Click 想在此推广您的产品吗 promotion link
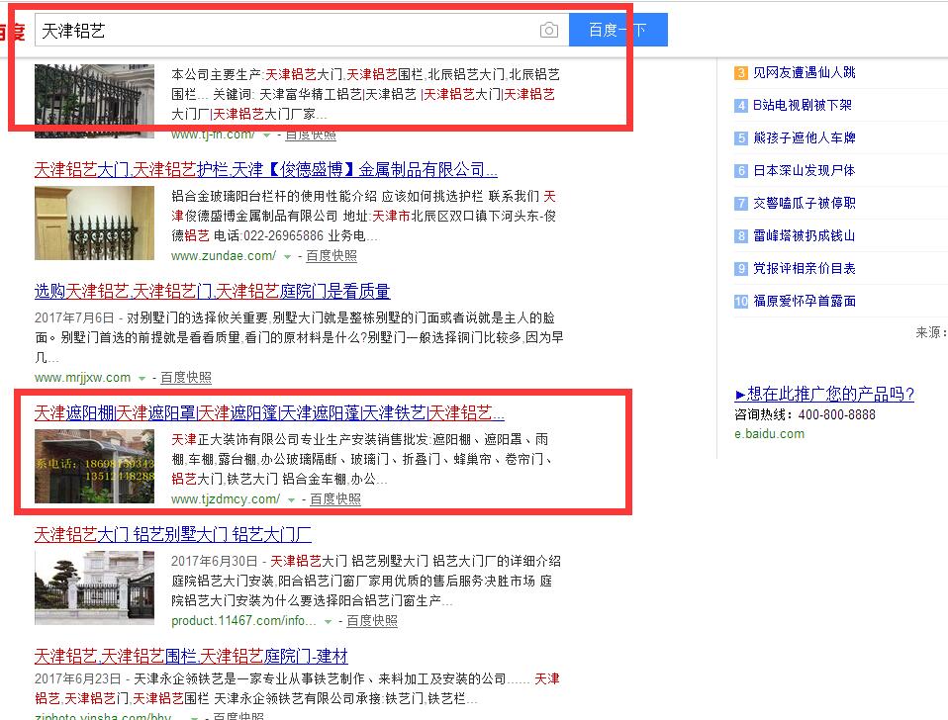The image size is (948, 720). pos(824,395)
